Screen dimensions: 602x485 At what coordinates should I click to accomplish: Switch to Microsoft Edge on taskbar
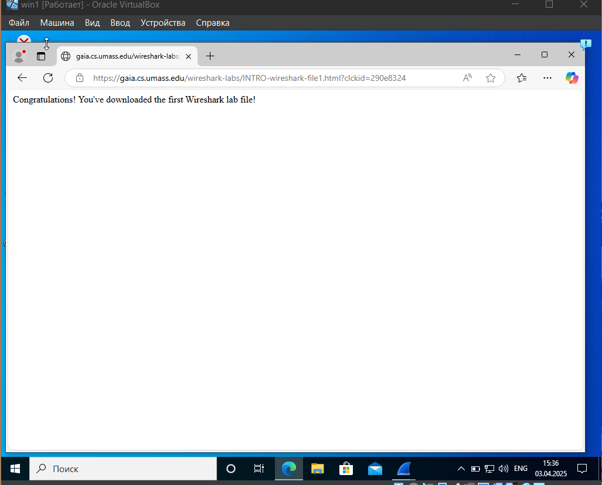click(x=289, y=469)
